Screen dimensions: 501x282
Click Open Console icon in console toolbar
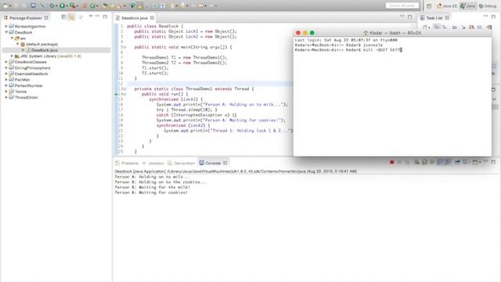(x=475, y=162)
